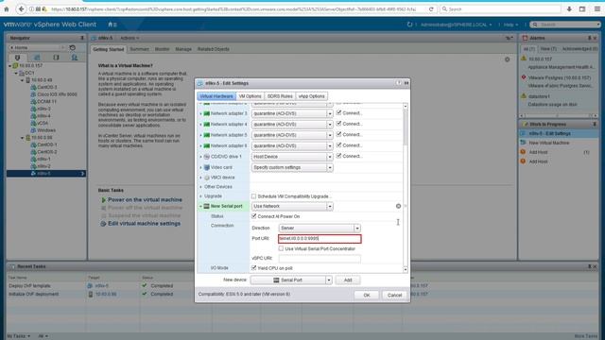
Task: Toggle Connect checkbox for Network adapter 5
Action: [338, 134]
